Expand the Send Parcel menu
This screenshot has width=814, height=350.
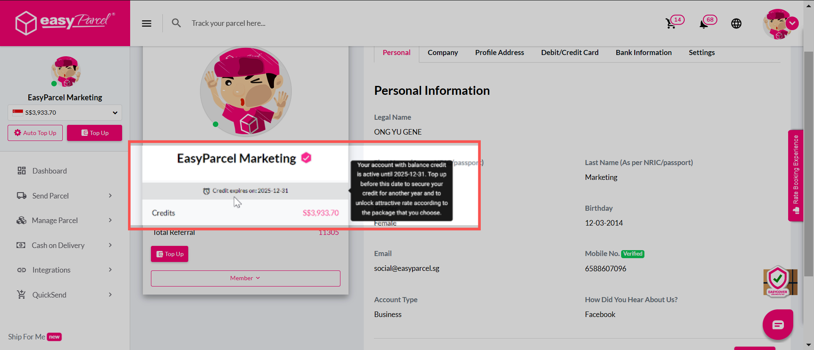(x=64, y=196)
